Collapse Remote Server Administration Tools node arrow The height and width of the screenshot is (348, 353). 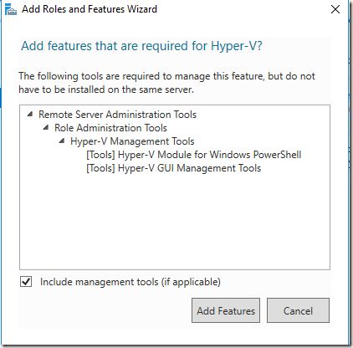point(30,114)
